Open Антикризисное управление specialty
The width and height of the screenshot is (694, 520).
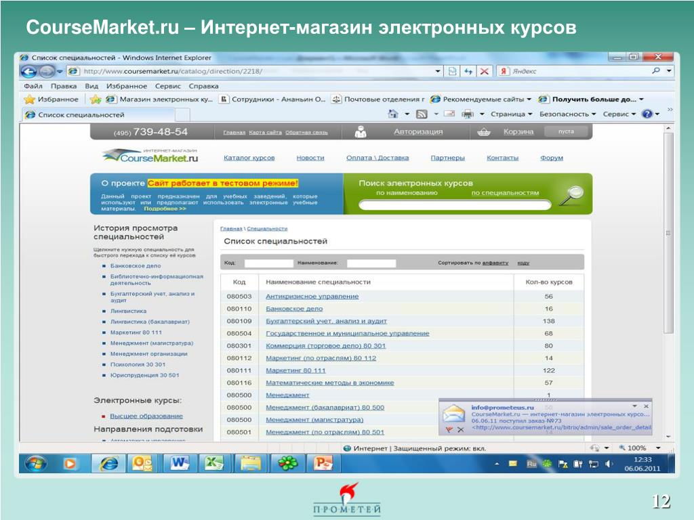point(312,297)
